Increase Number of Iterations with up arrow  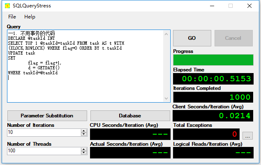[84, 131]
